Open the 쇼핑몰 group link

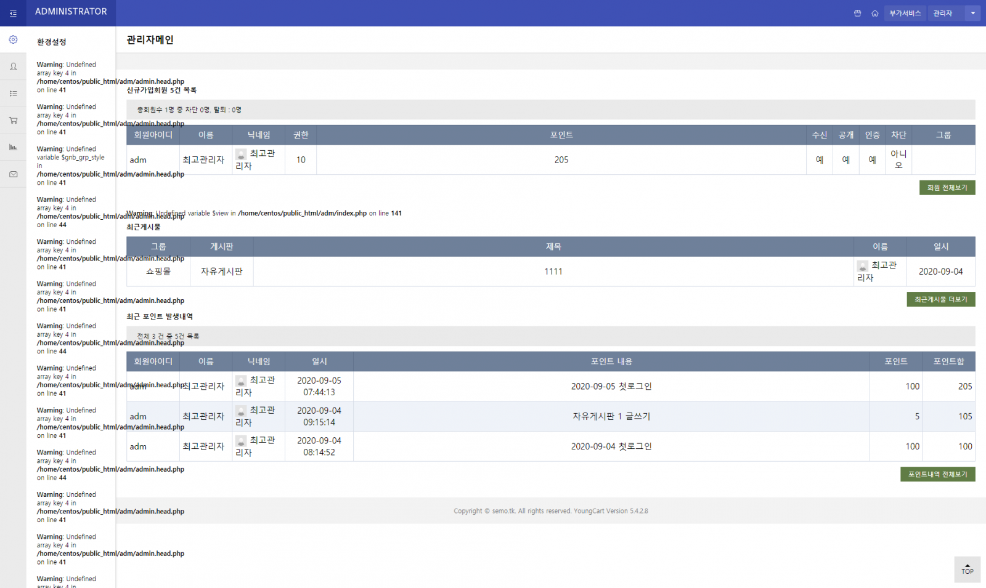[x=158, y=272]
